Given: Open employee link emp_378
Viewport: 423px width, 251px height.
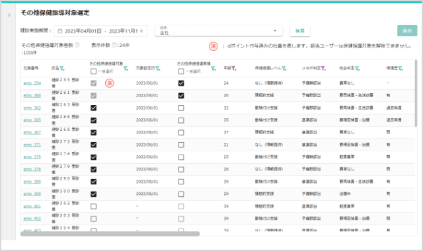Looking at the screenshot, I should 32,169.
